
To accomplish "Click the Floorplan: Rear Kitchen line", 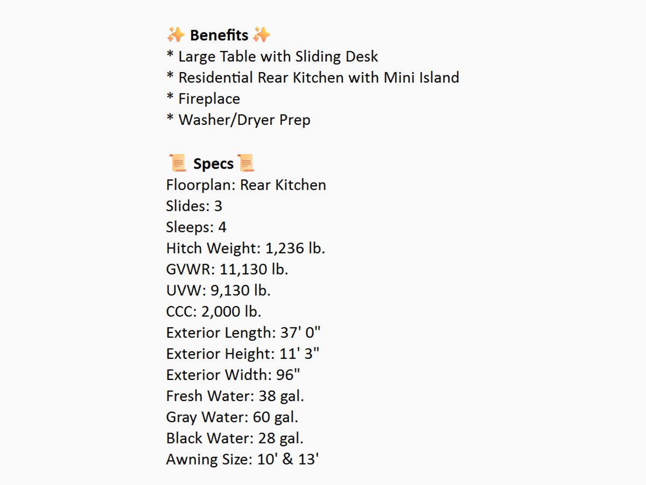I will pyautogui.click(x=246, y=185).
